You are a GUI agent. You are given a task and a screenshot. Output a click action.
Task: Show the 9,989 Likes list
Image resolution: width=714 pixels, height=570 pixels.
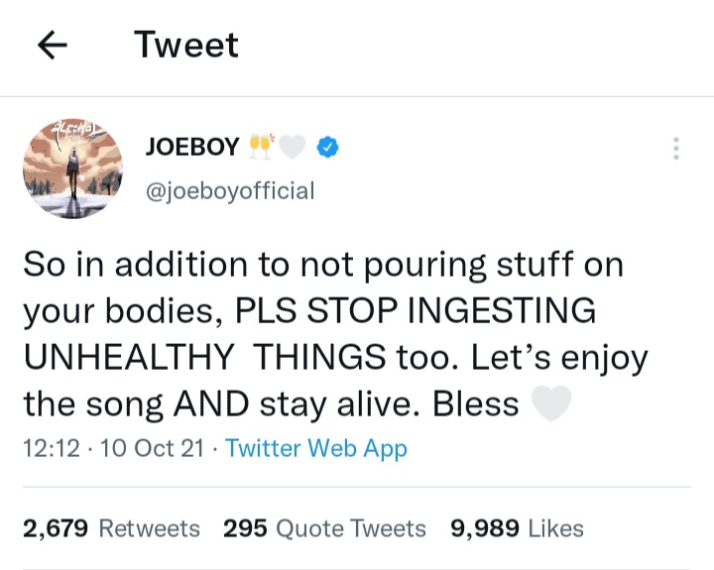click(517, 529)
